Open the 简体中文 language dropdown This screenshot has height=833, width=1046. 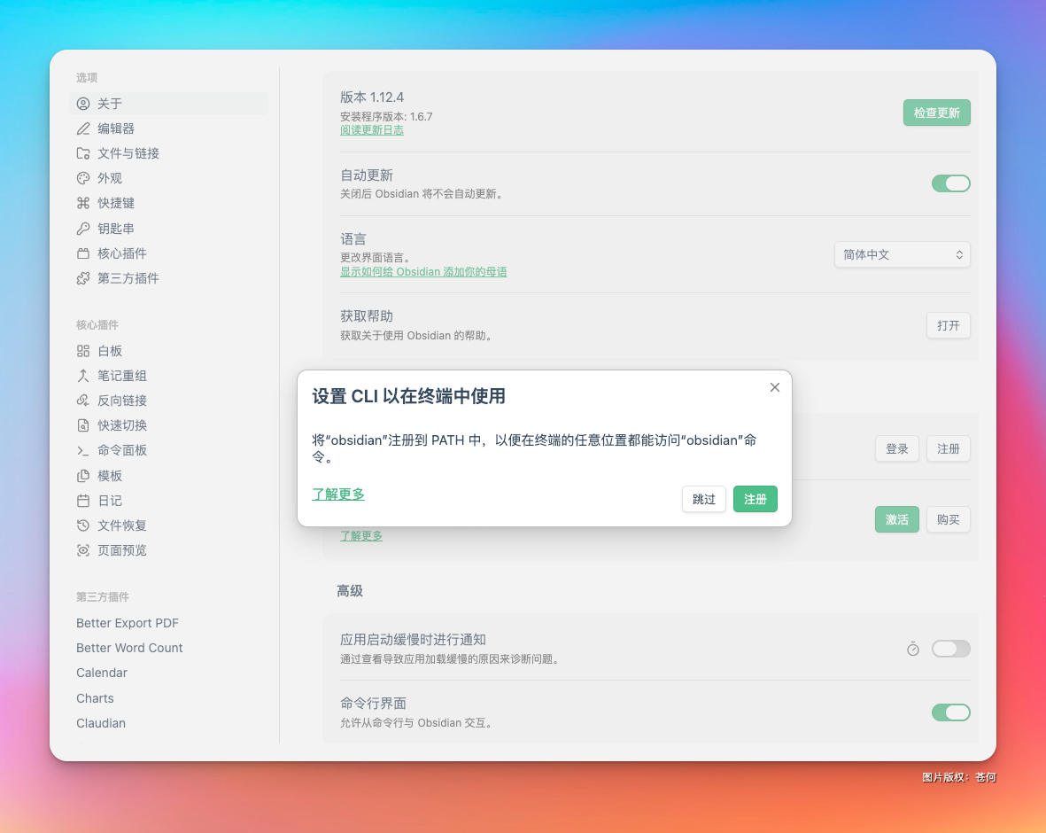tap(902, 254)
